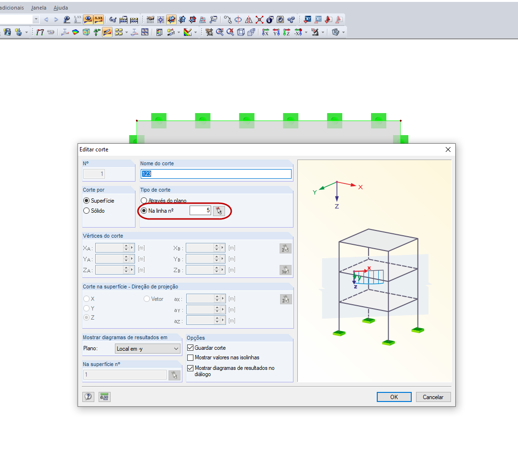Click the view in Z direction icon
The height and width of the screenshot is (459, 518).
coord(287,32)
